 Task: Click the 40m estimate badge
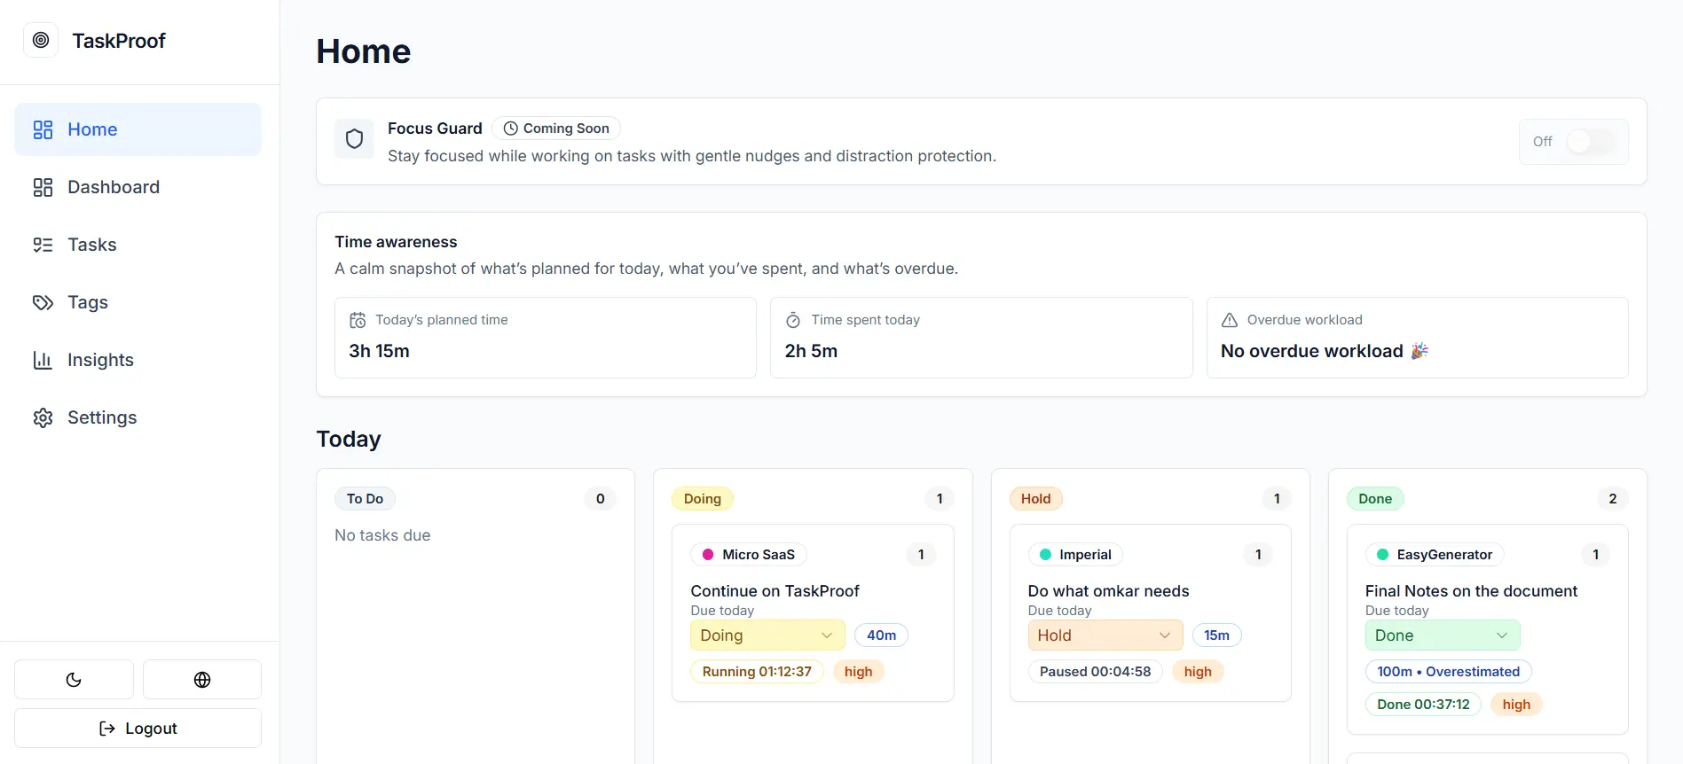881,635
